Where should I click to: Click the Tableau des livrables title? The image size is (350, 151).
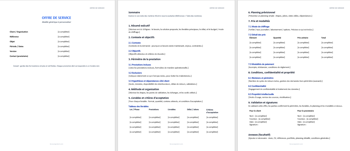pyautogui.click(x=138, y=106)
